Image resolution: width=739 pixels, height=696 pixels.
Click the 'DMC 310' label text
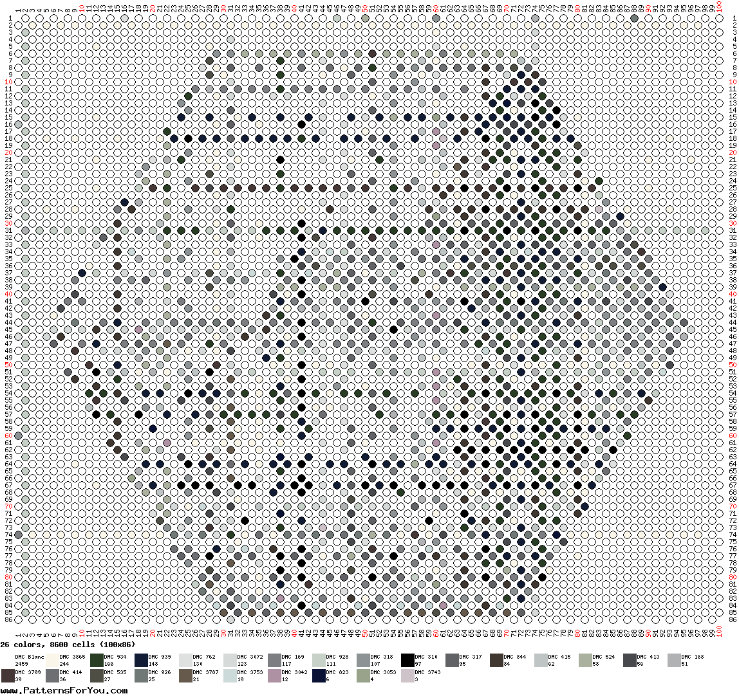426,657
